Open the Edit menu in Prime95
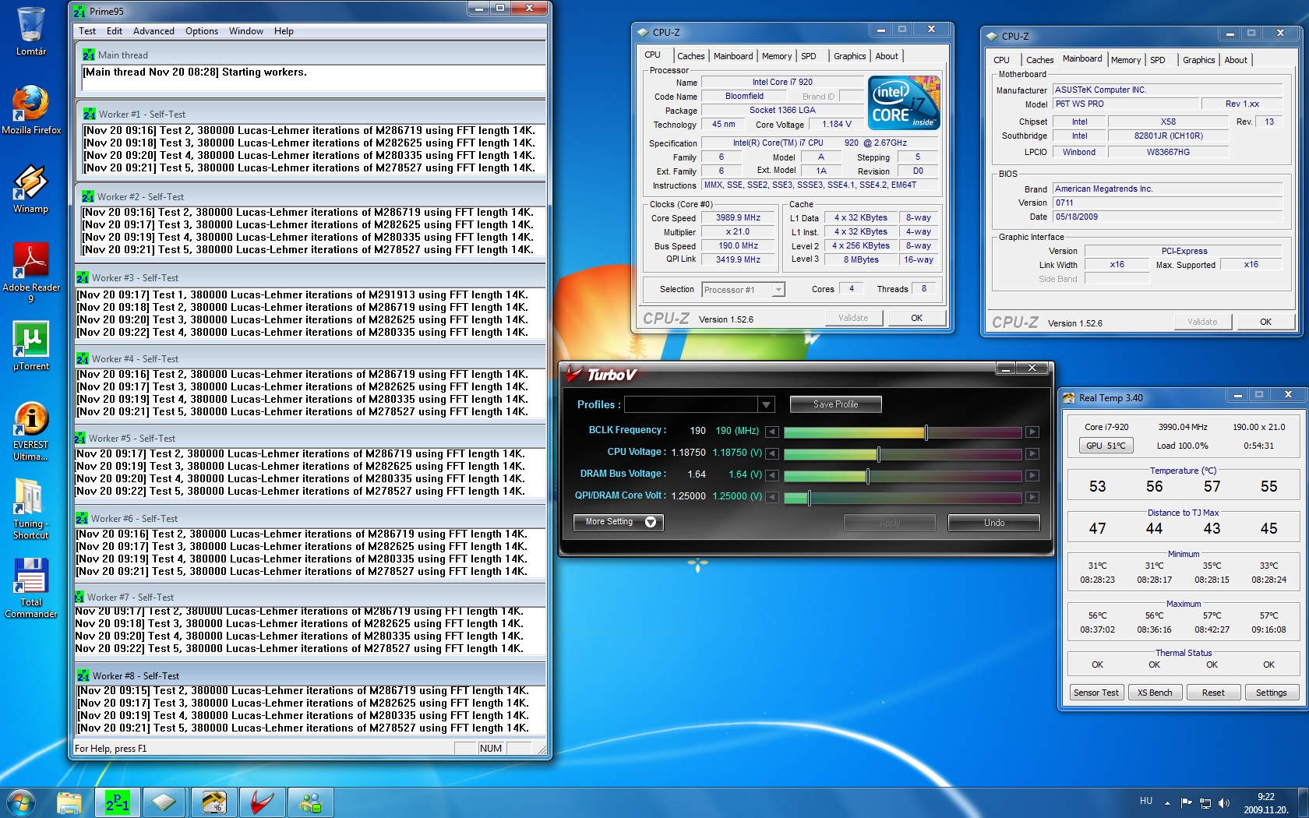 click(115, 31)
